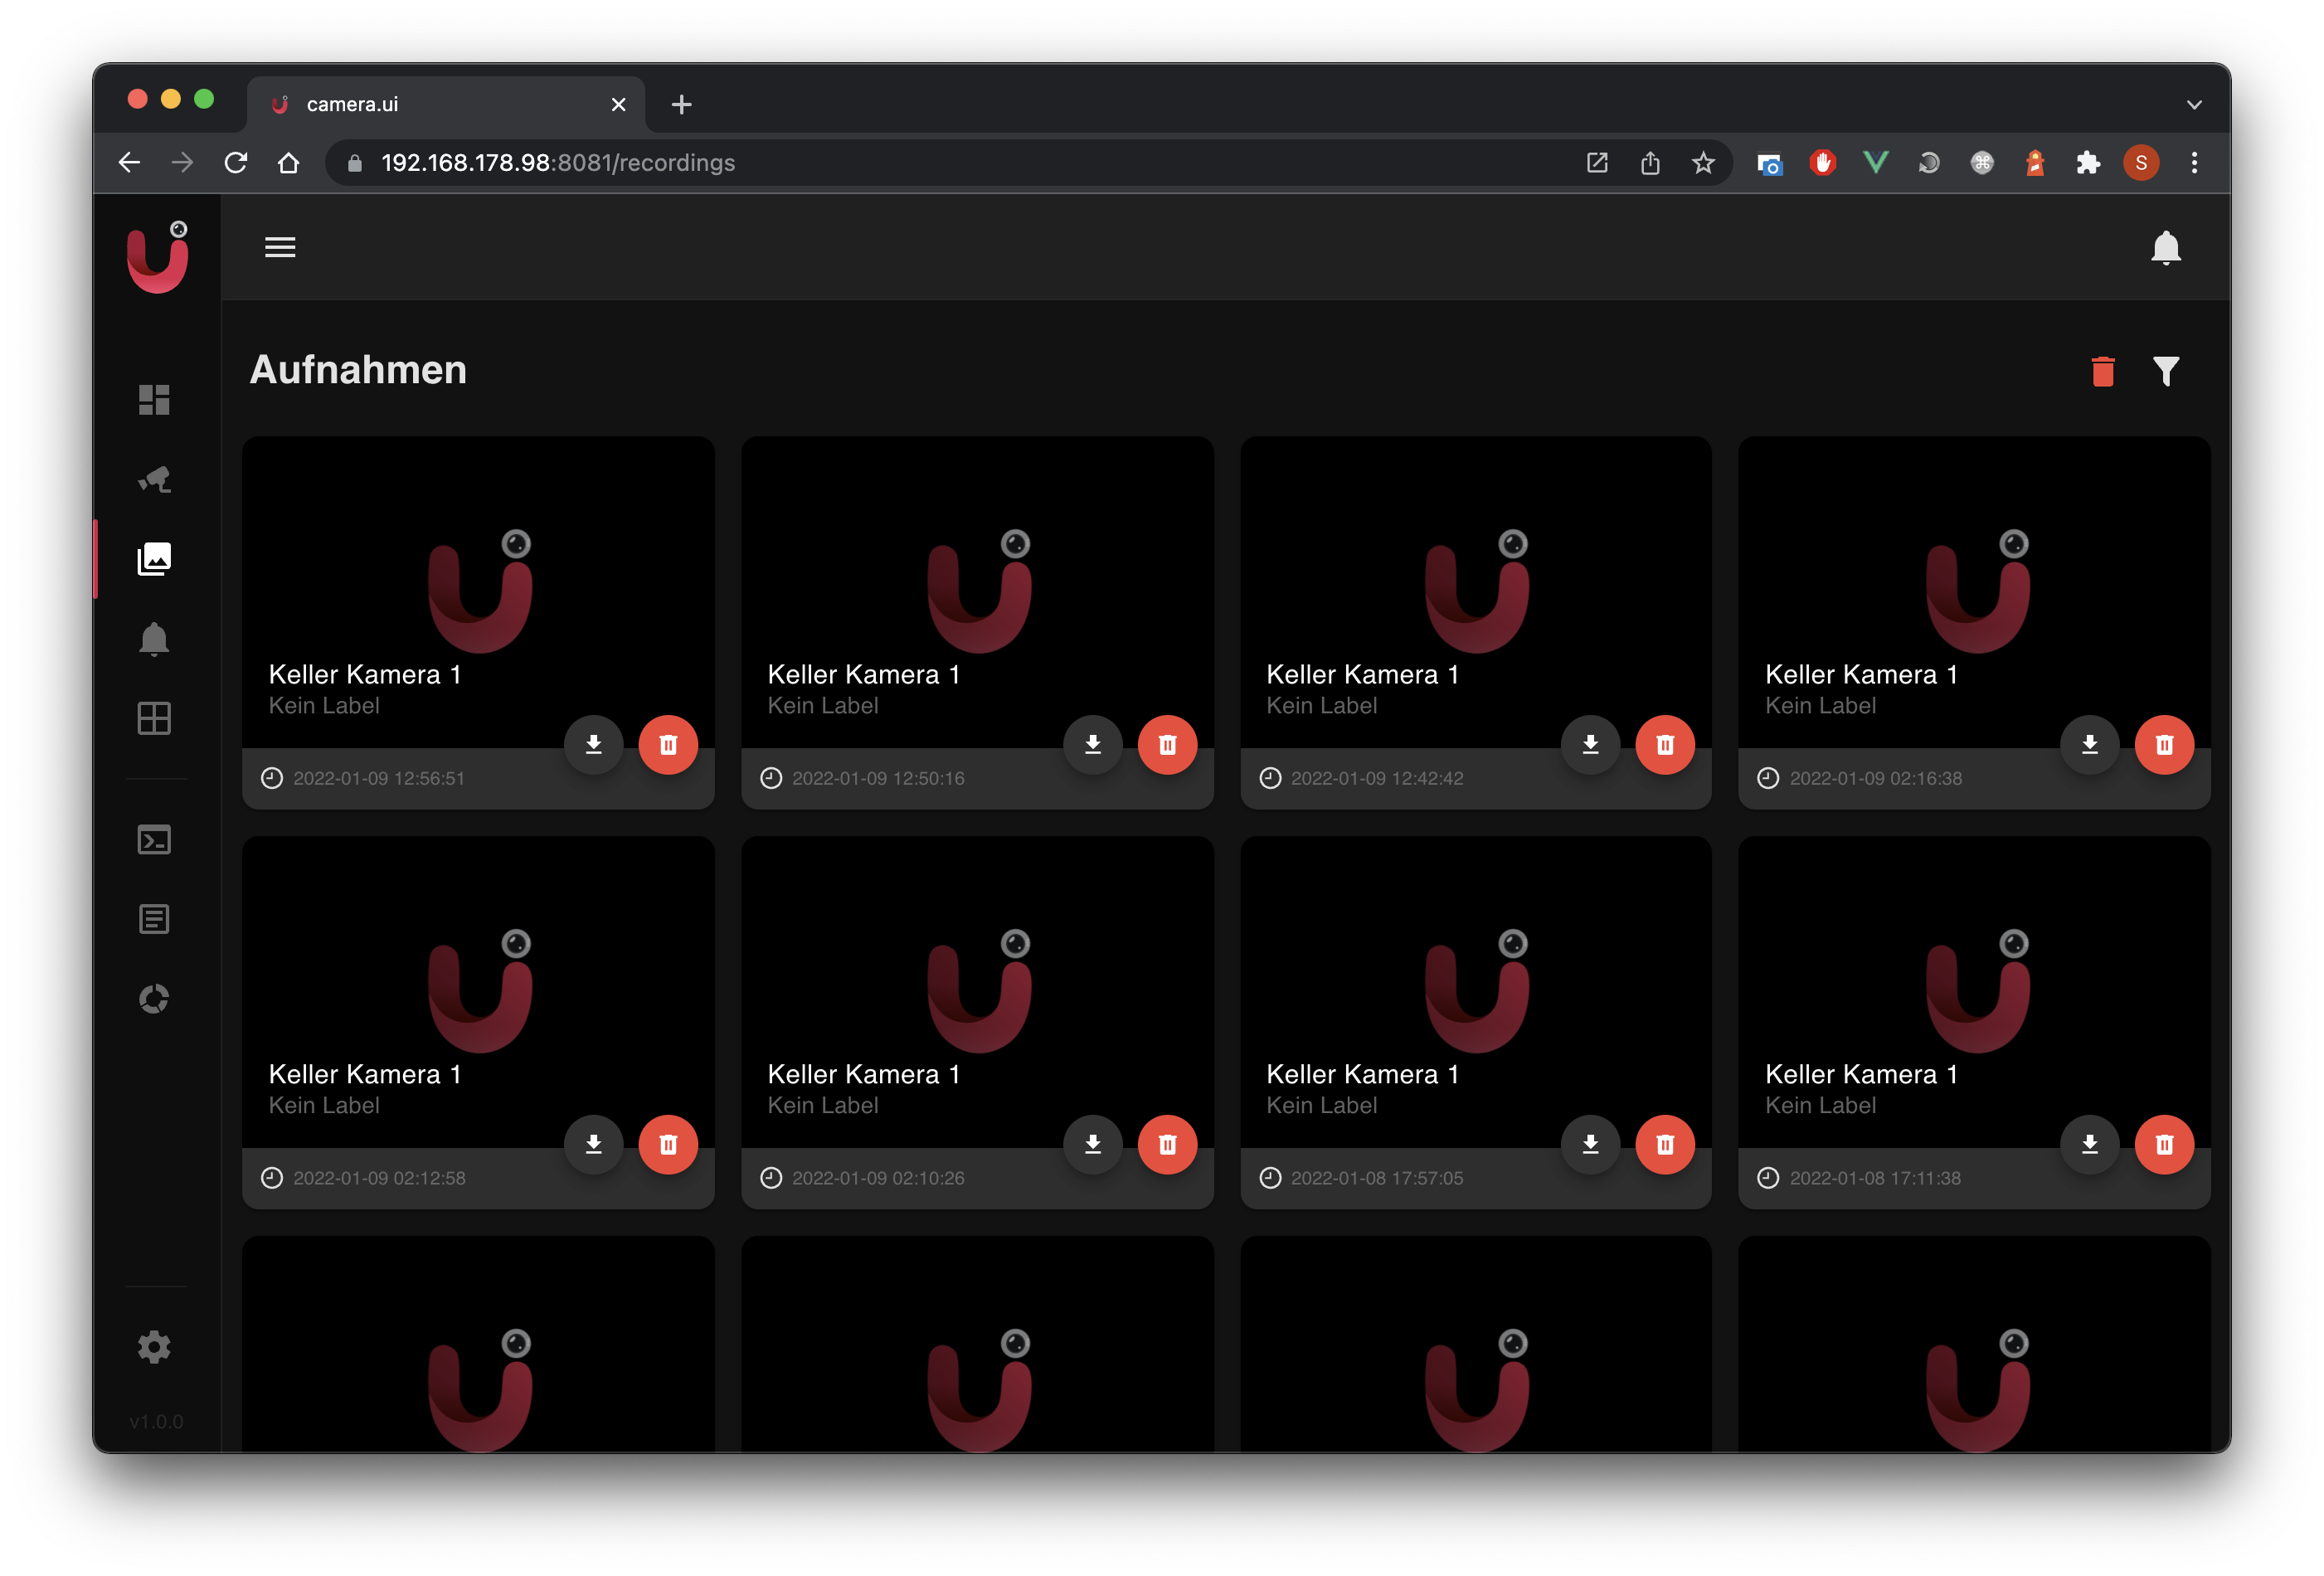This screenshot has width=2324, height=1576.
Task: Select the camera.ui browser tab
Action: click(x=445, y=104)
